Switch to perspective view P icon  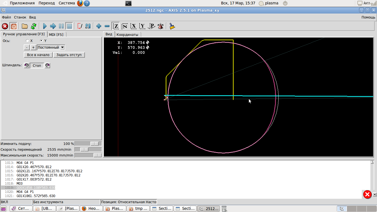(x=151, y=26)
